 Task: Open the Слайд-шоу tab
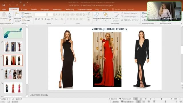[x=69, y=9]
